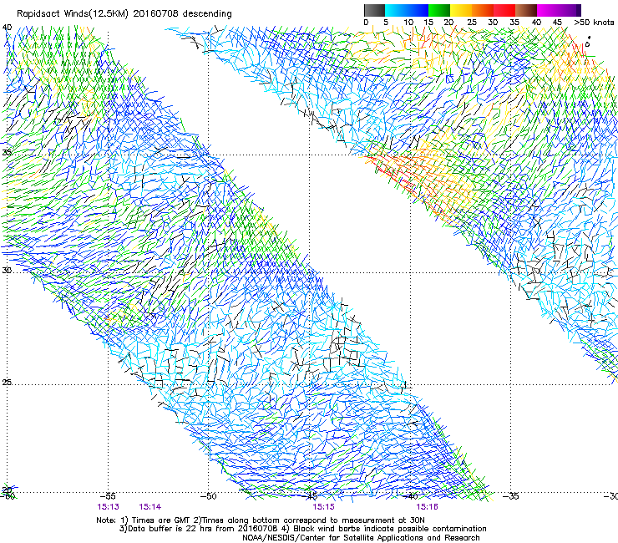Click the 30 latitude axis label
Viewport: 618px width, 543px height.
7,271
